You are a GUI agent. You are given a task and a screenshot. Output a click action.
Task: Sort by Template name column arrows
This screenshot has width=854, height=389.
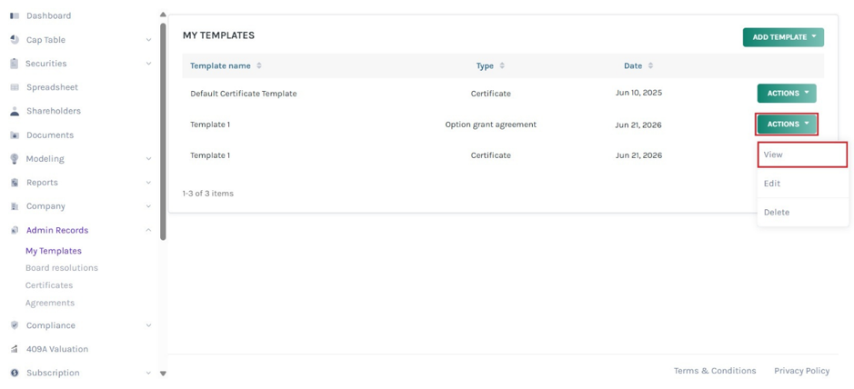pos(259,65)
